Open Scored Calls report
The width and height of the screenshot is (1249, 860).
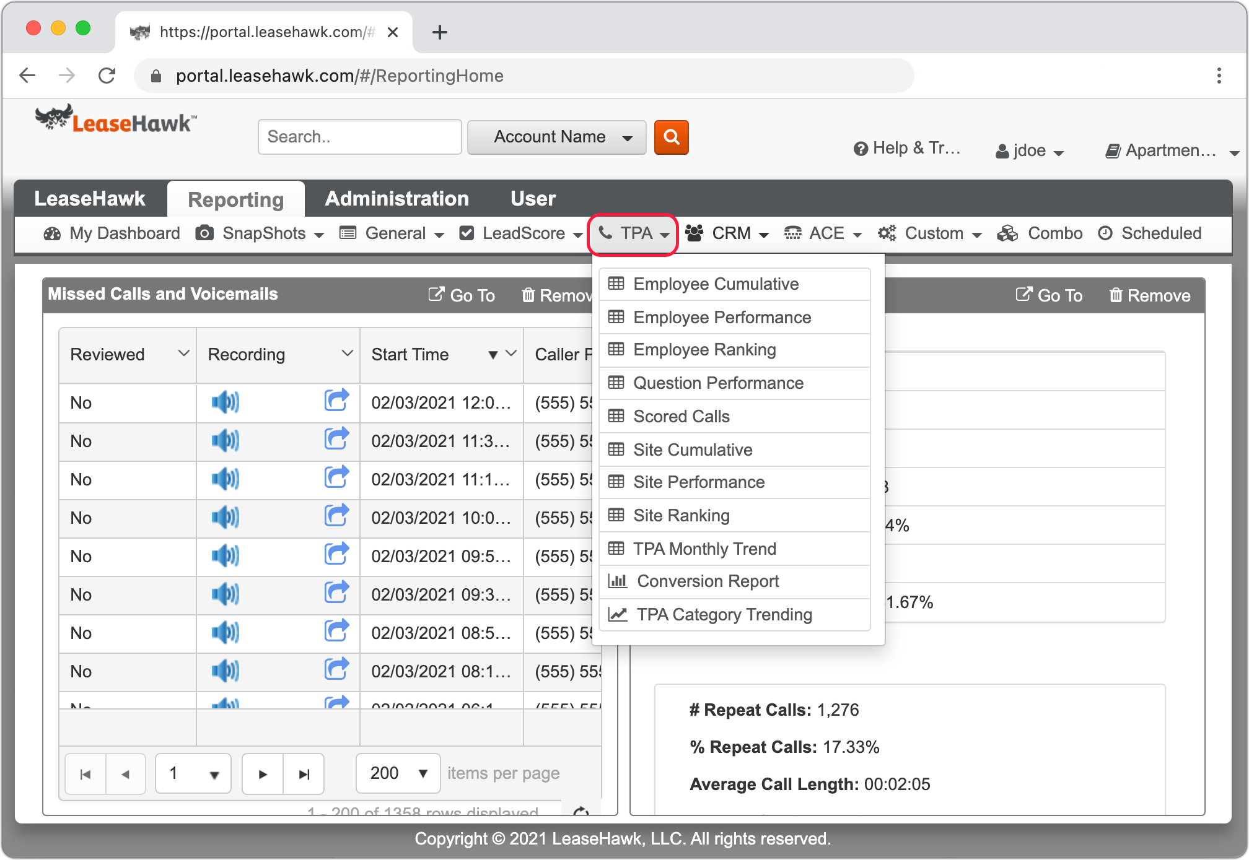tap(735, 417)
